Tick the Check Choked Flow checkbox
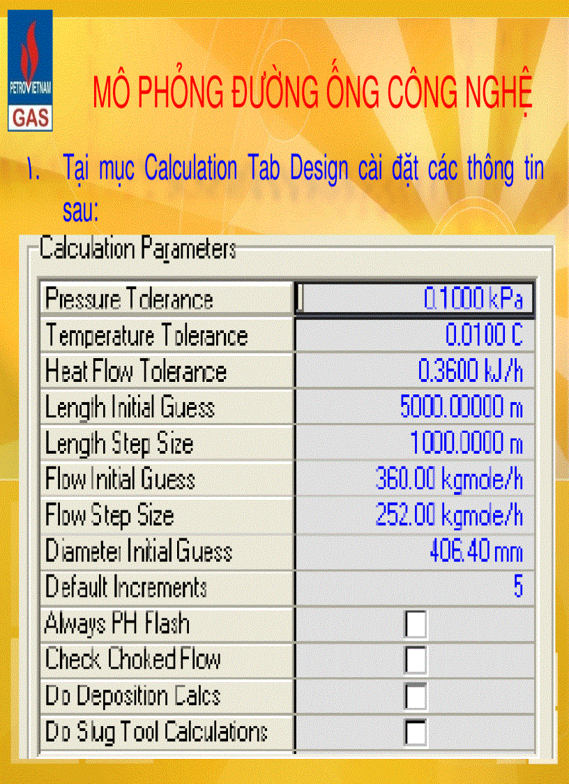Viewport: 569px width, 784px height. pos(415,660)
